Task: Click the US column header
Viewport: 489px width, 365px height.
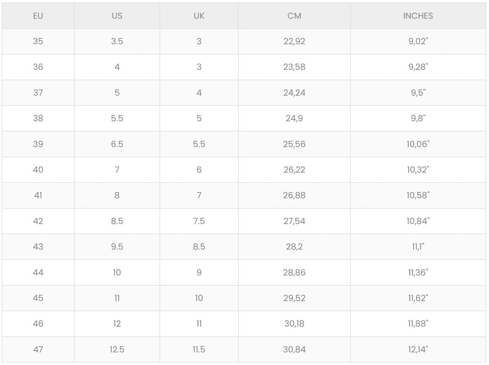Action: [117, 16]
